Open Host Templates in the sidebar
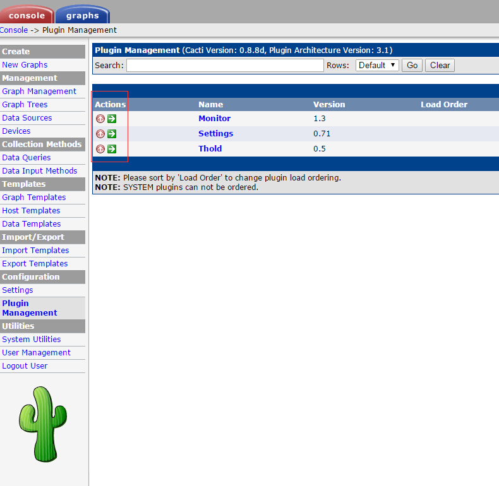This screenshot has height=486, width=499. pos(31,211)
